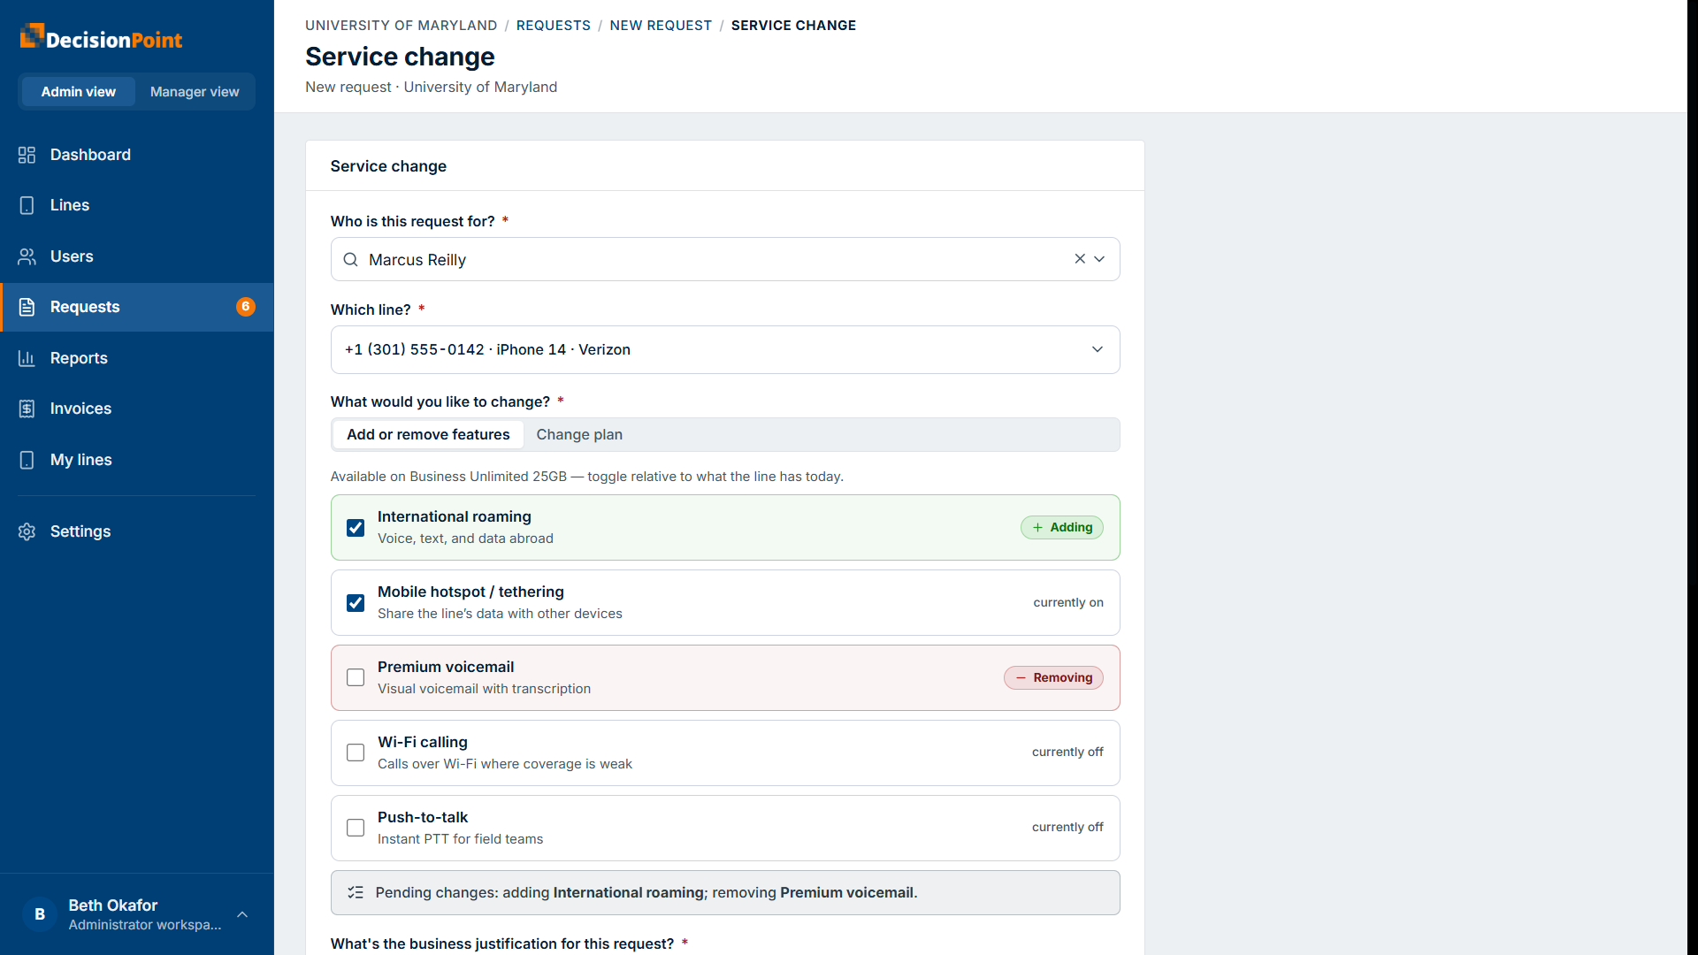The image size is (1698, 955).
Task: Click 'currently off' label for Push-to-talk
Action: tap(1067, 827)
